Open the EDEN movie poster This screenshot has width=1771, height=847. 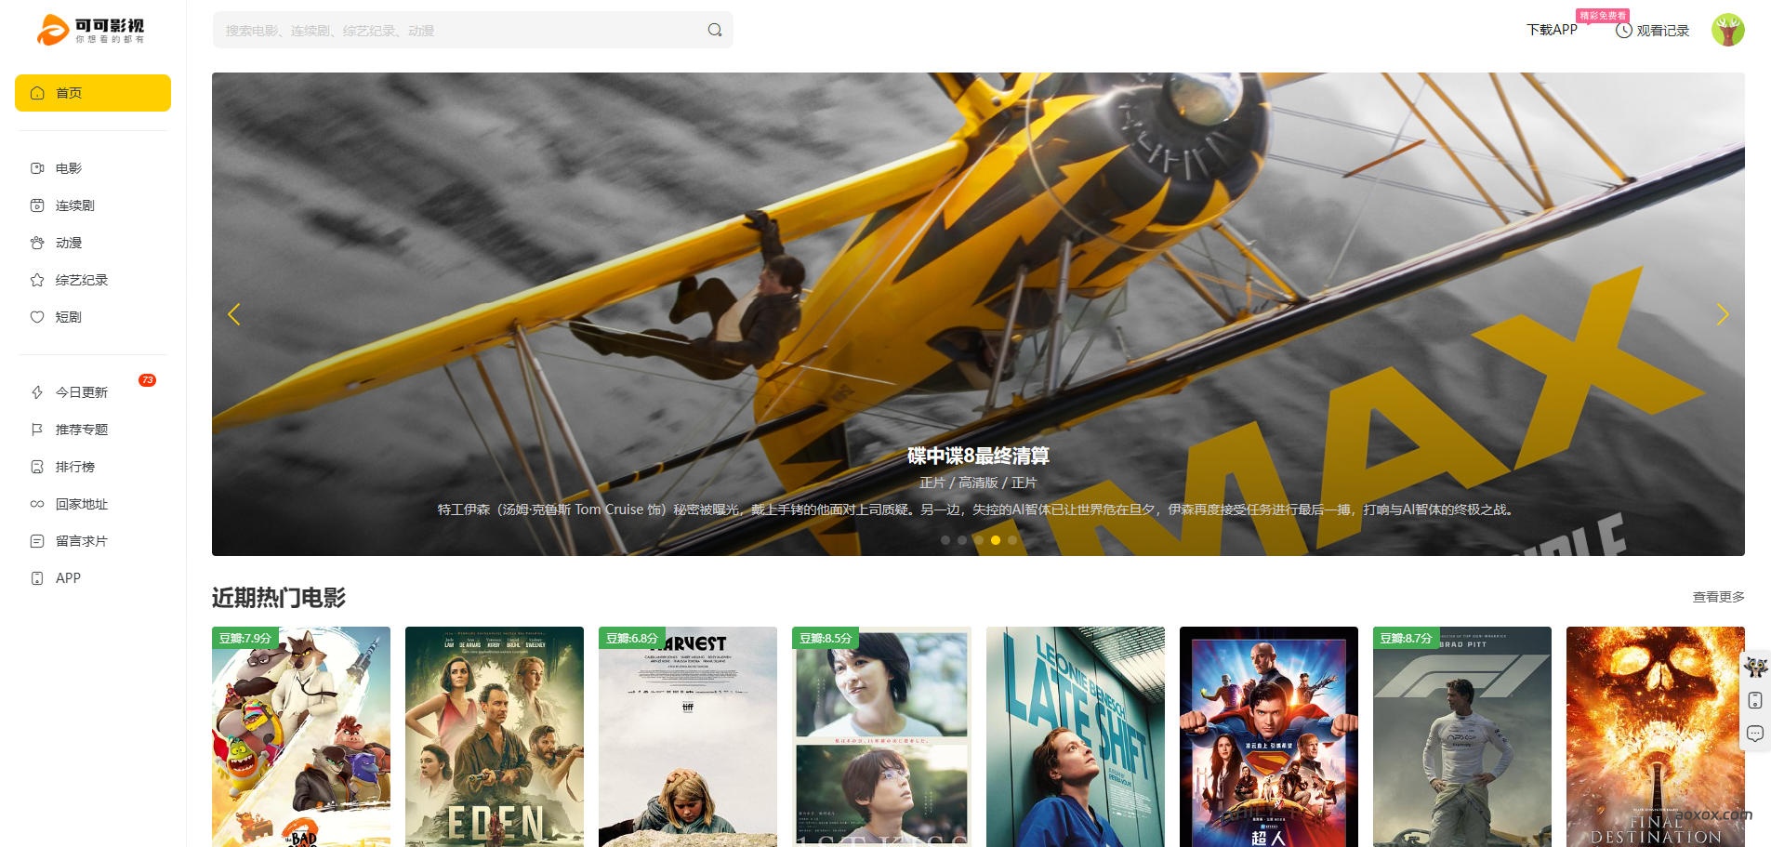click(x=495, y=736)
